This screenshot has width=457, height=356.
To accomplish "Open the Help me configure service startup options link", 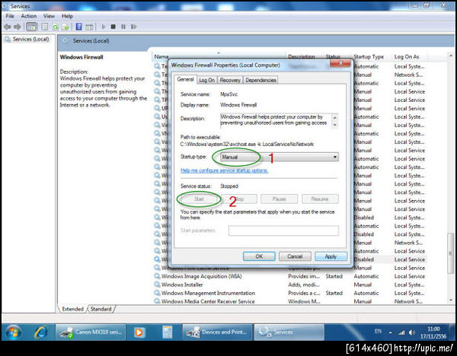I will (x=224, y=170).
